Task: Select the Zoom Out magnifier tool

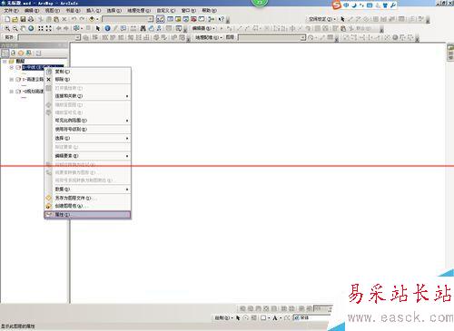Action: 15,28
